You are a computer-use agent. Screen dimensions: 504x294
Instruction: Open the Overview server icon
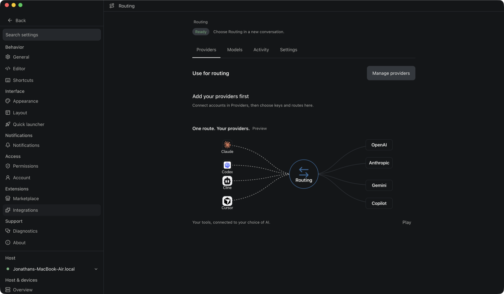point(8,290)
